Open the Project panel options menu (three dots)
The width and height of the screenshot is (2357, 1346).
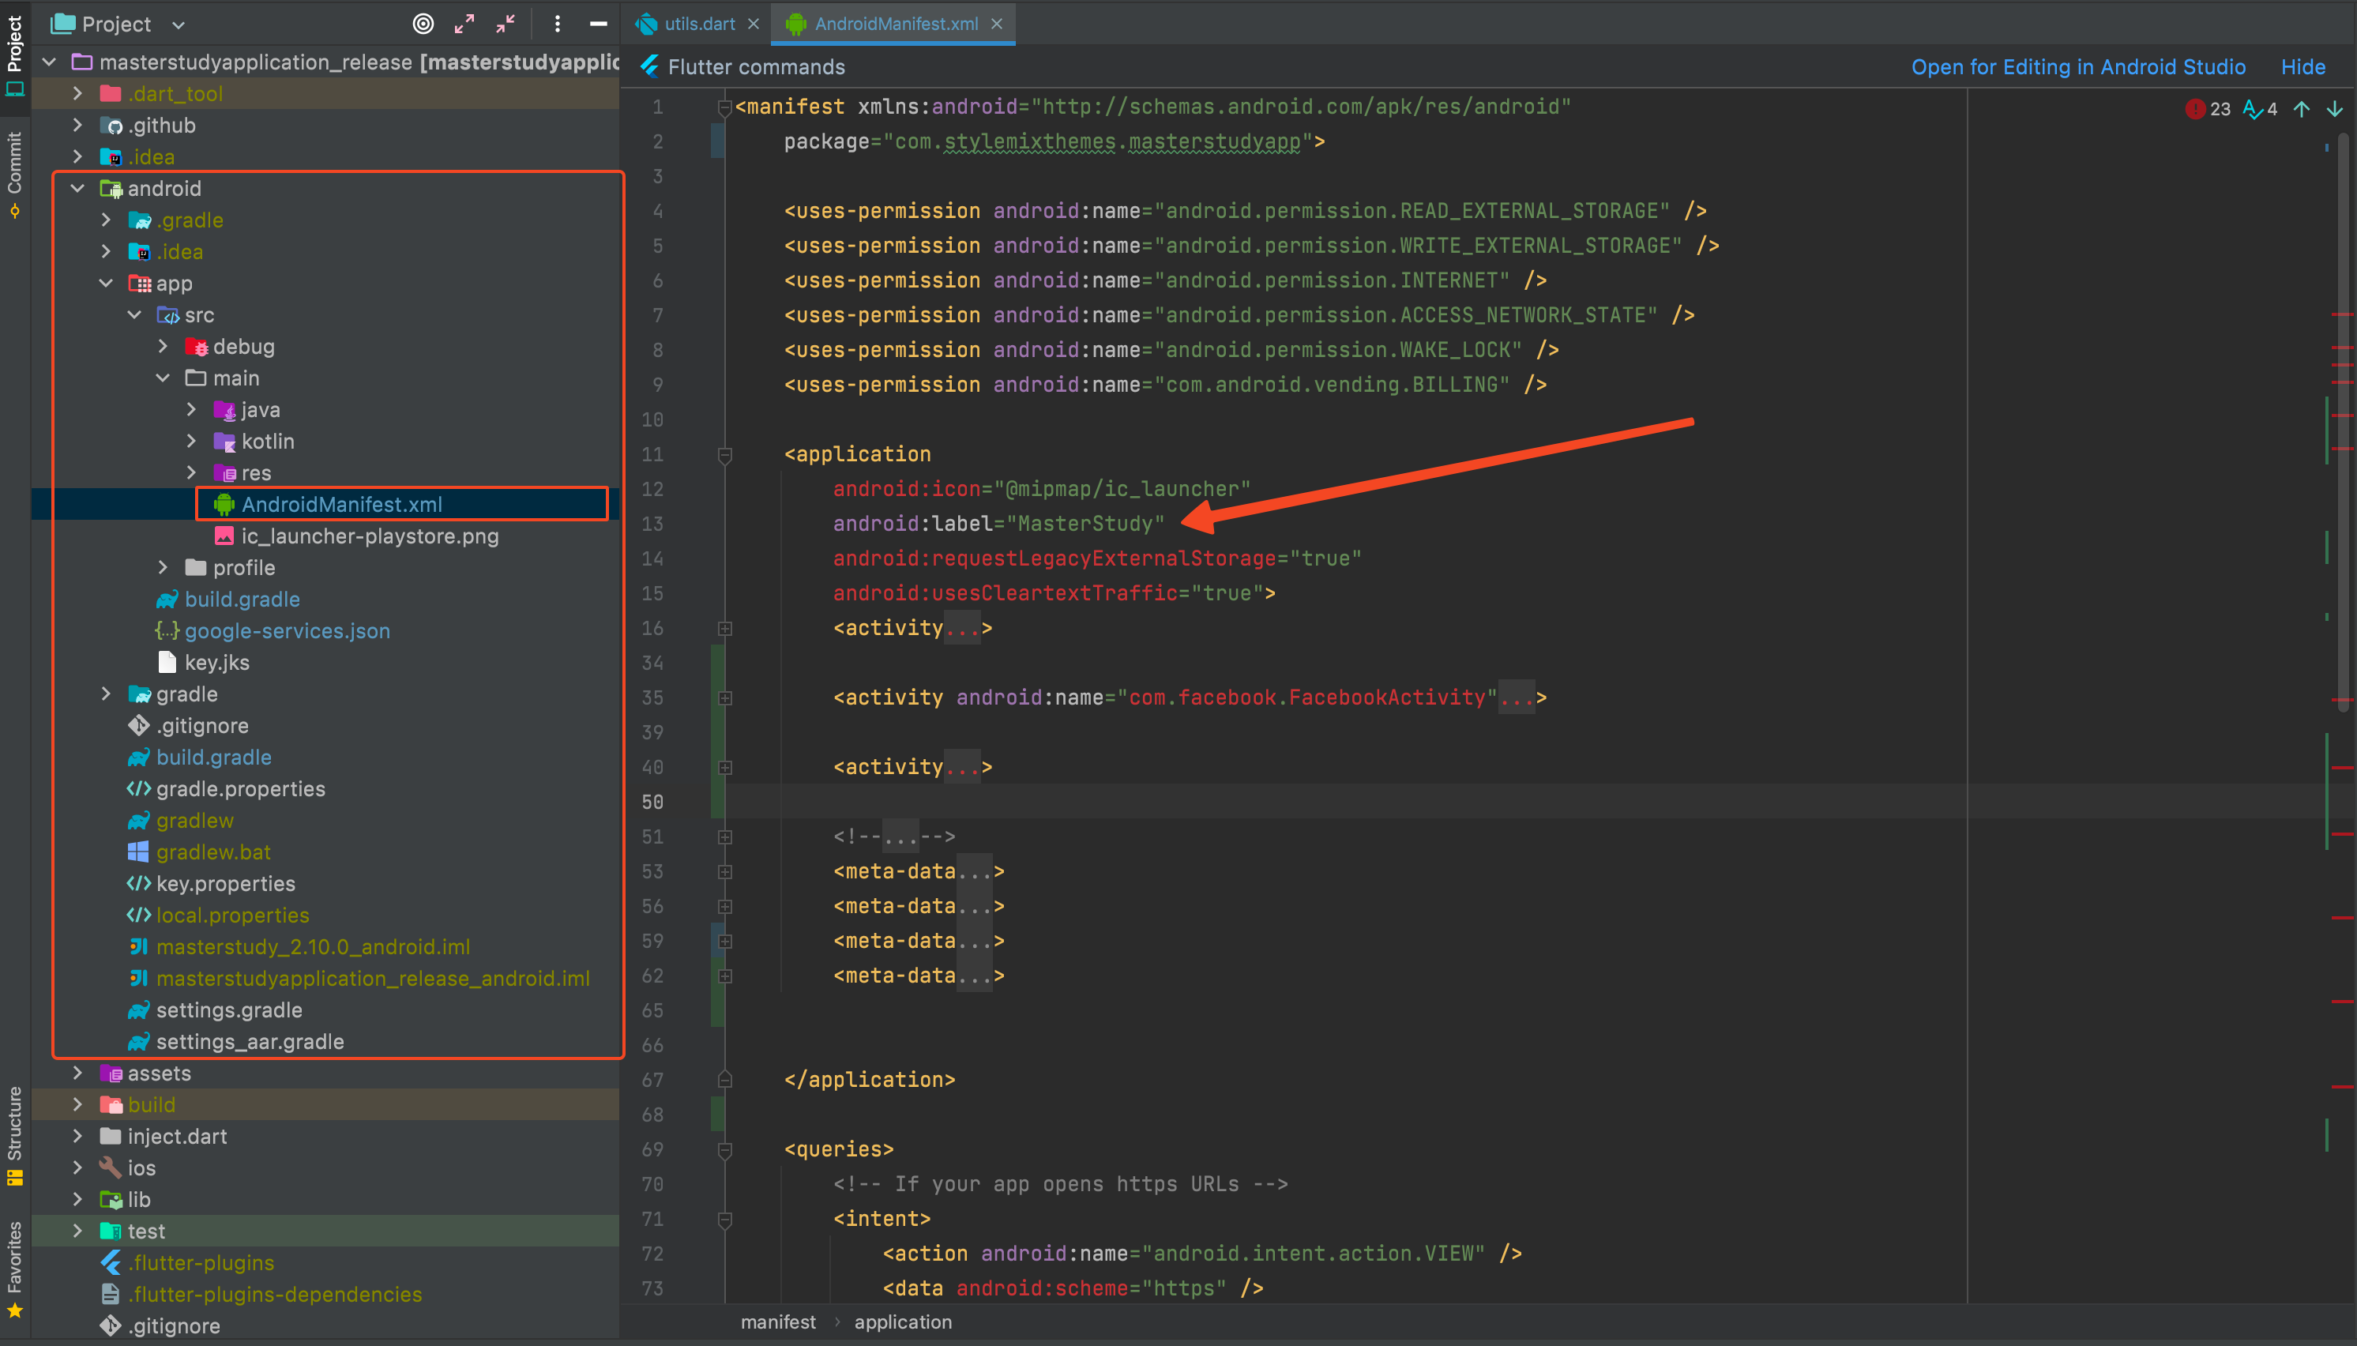pyautogui.click(x=556, y=24)
